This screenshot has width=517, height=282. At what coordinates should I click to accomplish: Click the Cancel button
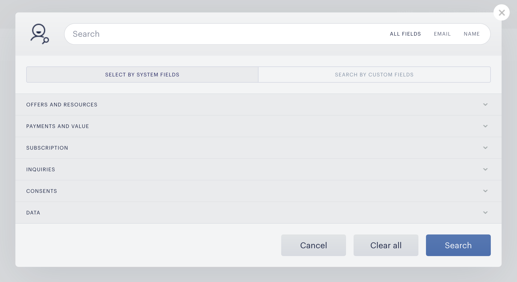[314, 245]
